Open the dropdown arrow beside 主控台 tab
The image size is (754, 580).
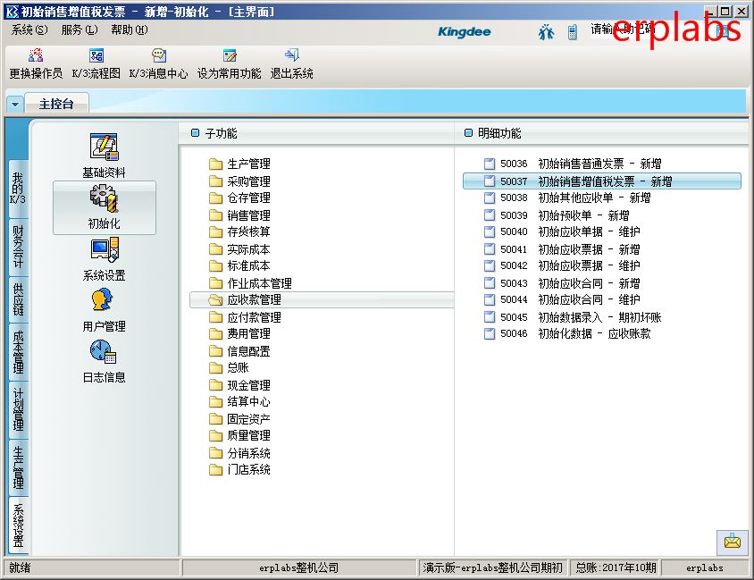click(14, 104)
